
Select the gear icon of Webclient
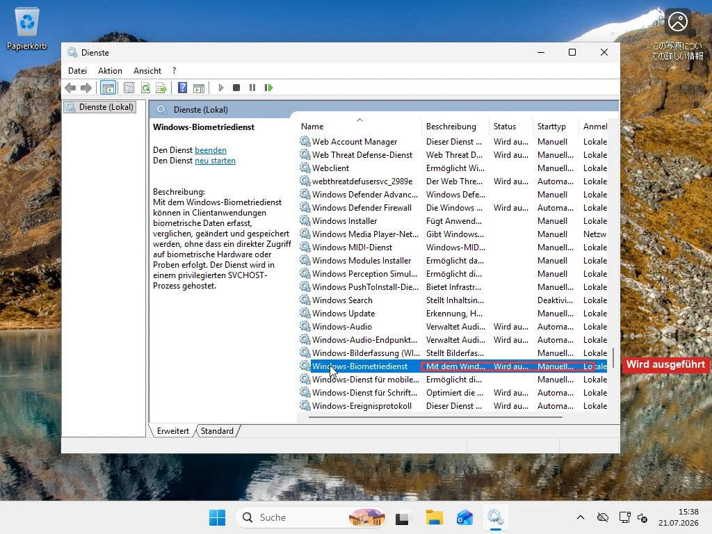point(305,168)
